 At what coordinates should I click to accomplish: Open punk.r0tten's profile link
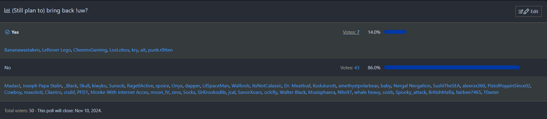pyautogui.click(x=160, y=50)
